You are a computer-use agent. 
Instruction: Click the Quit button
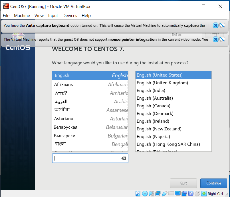pos(183,183)
